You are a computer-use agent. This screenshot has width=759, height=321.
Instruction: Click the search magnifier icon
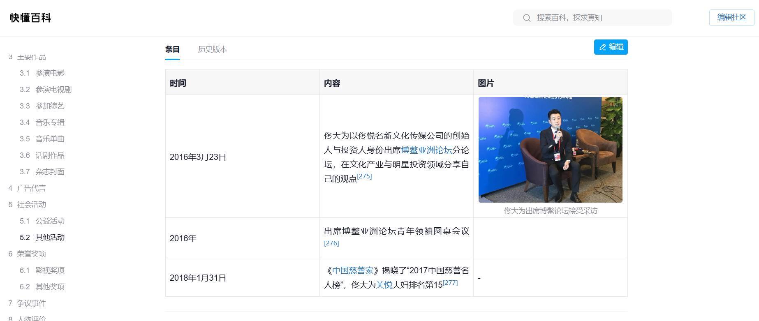click(527, 18)
